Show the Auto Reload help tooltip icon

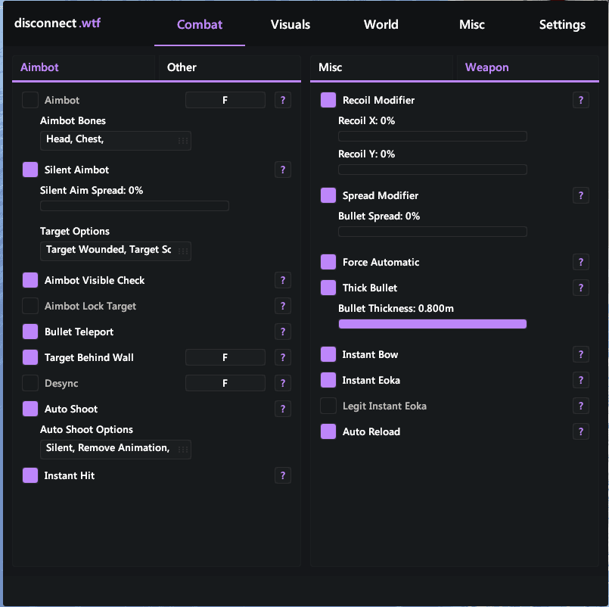(581, 431)
